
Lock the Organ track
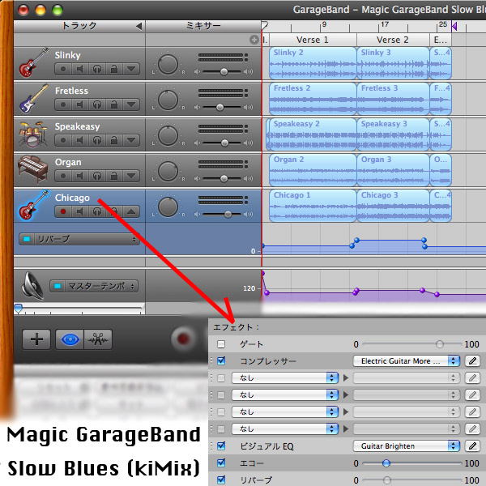(114, 176)
